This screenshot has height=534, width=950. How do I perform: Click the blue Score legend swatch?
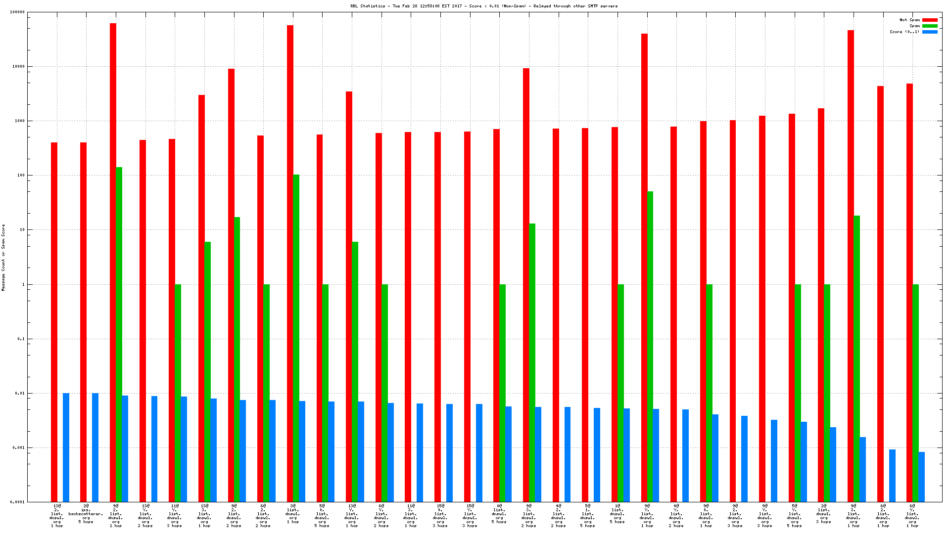pos(930,32)
